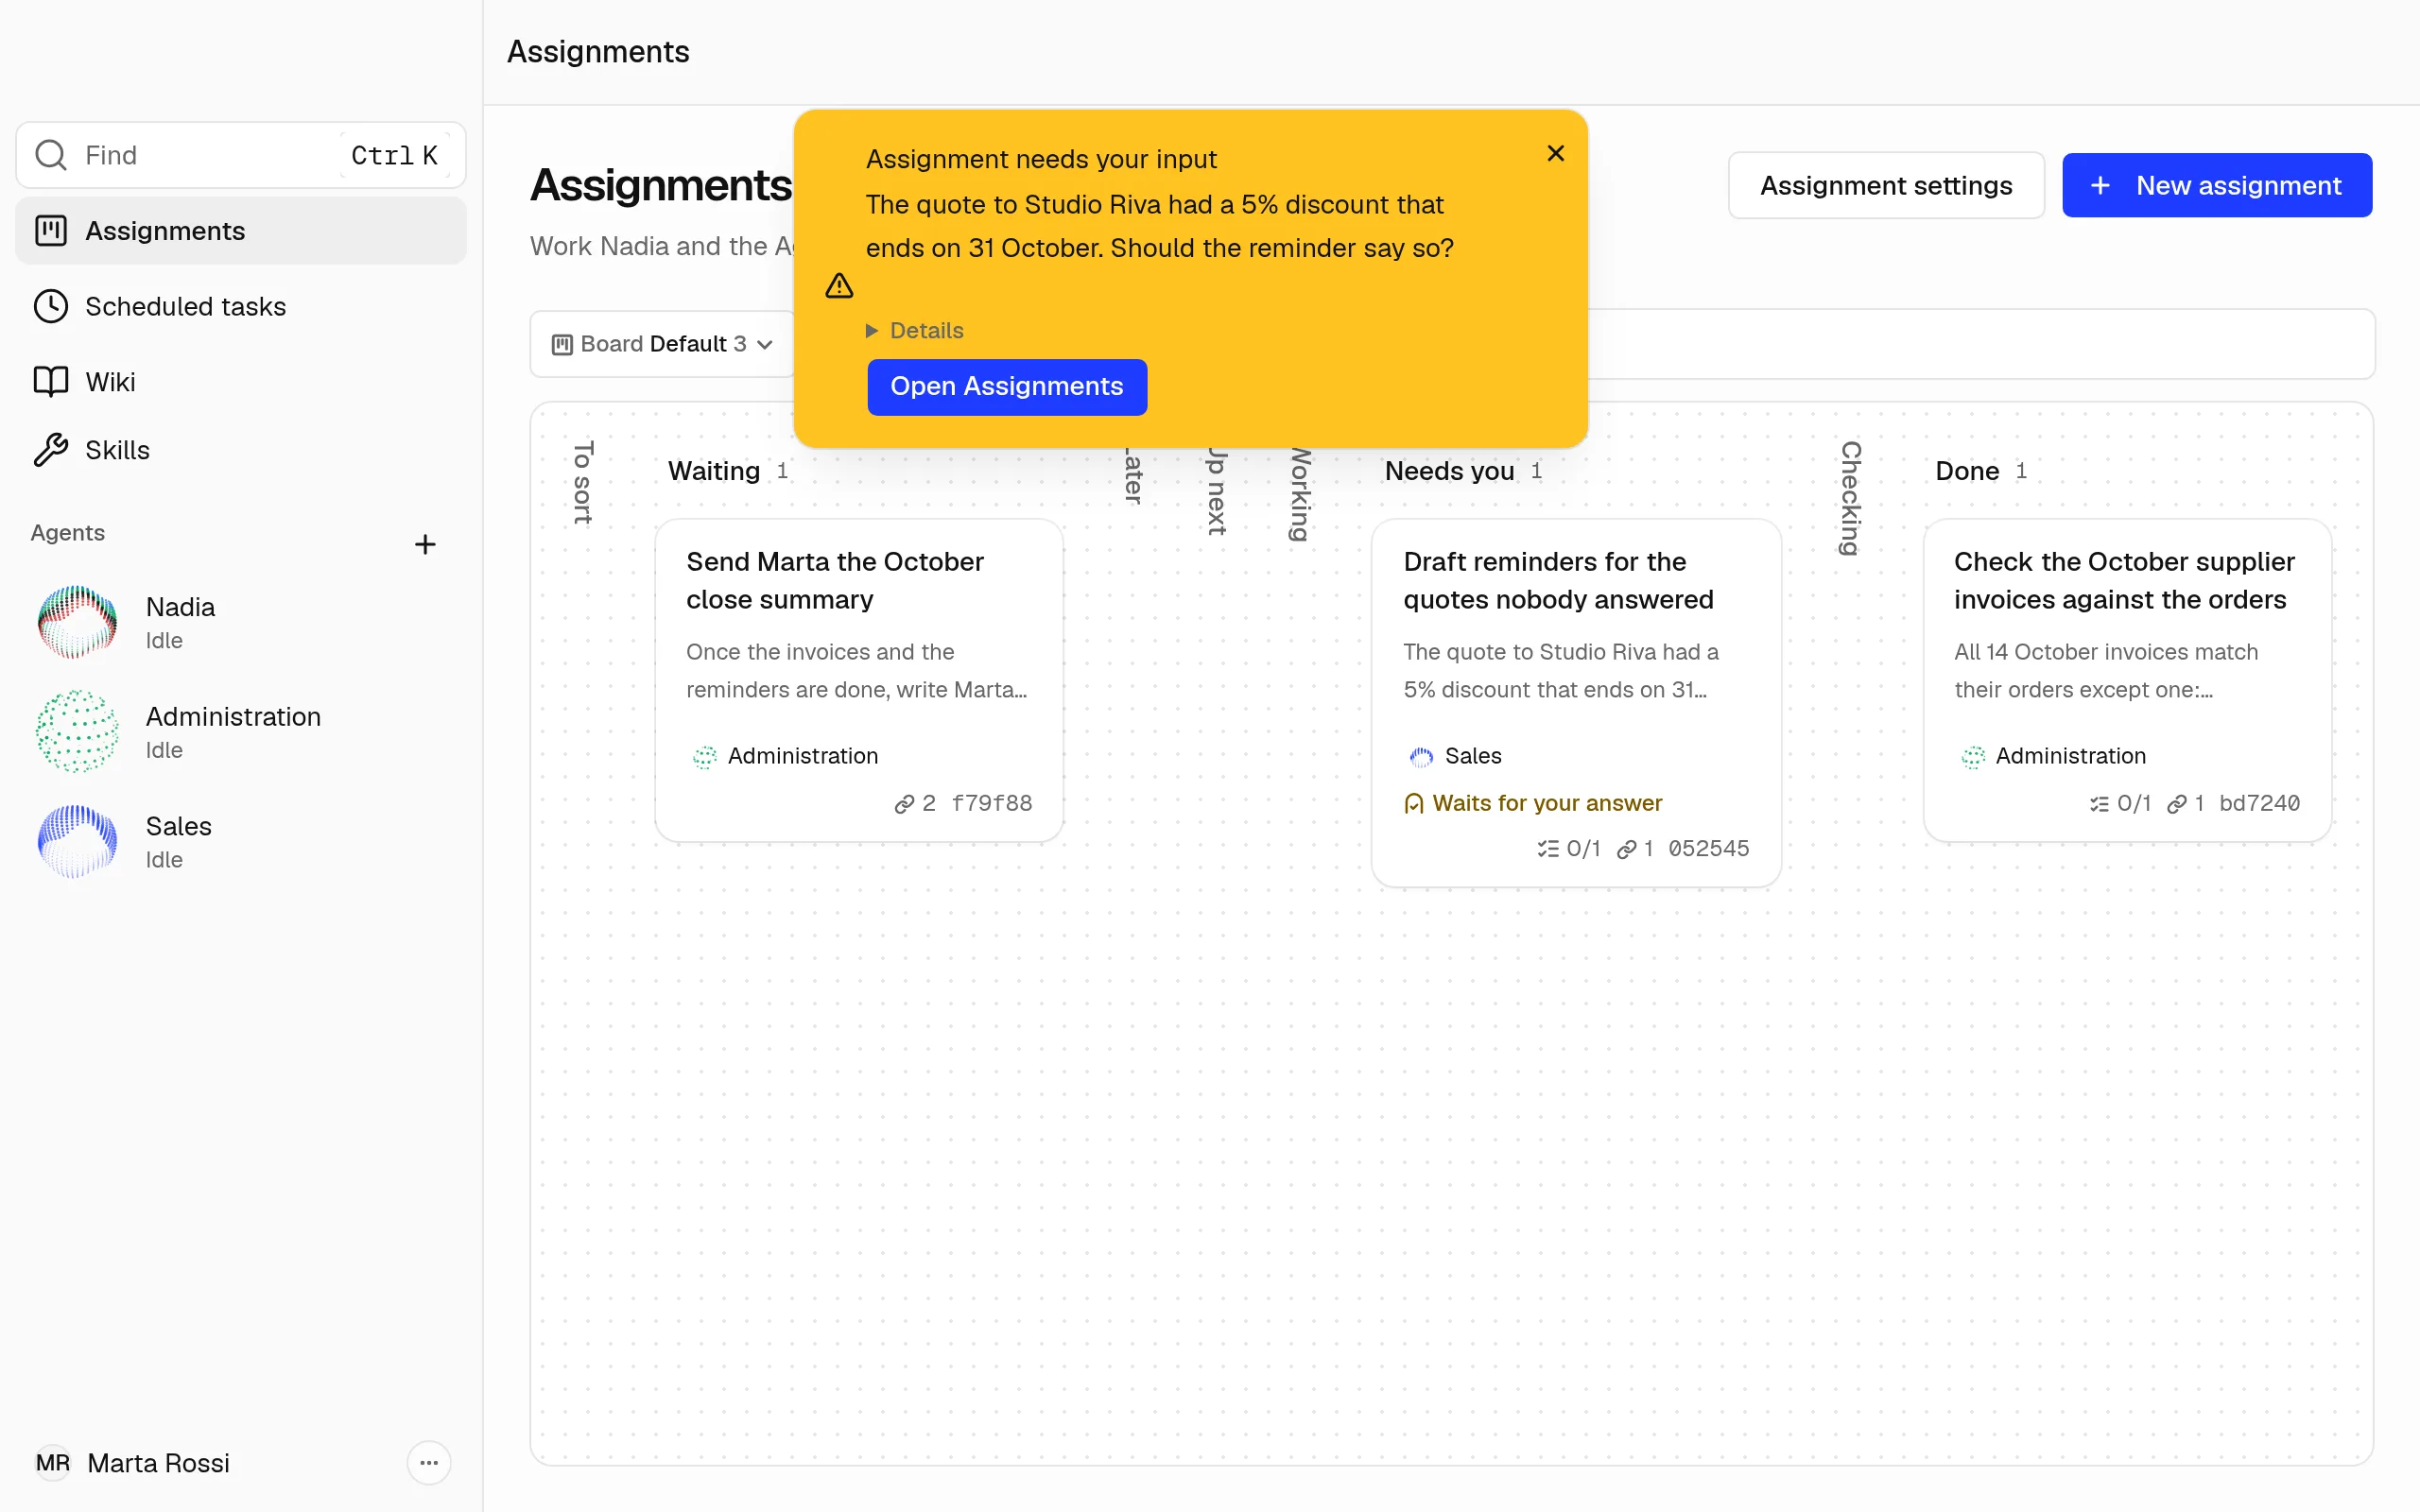This screenshot has height=1512, width=2420.
Task: Click the link icon on card bd7240
Action: [2177, 804]
